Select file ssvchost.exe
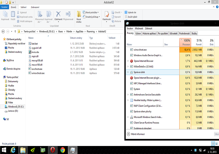The width and height of the screenshot is (219, 154). [37, 69]
